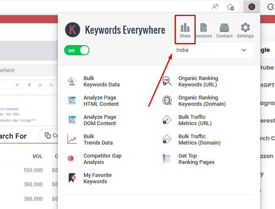
Task: Click the Keywords Everywhere K logo
Action: pos(73,30)
